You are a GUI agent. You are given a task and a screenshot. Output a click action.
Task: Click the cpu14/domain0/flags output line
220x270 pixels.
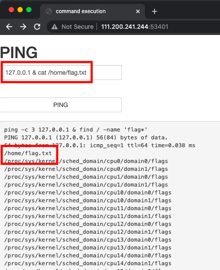tap(88, 255)
